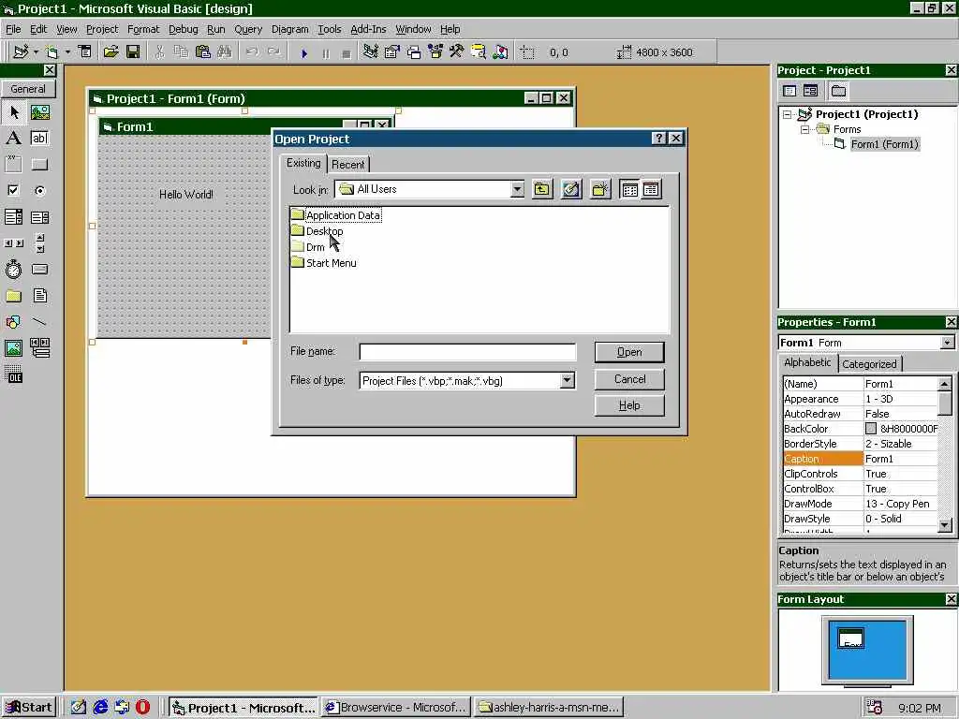Switch to the Categorized properties tab

(869, 364)
